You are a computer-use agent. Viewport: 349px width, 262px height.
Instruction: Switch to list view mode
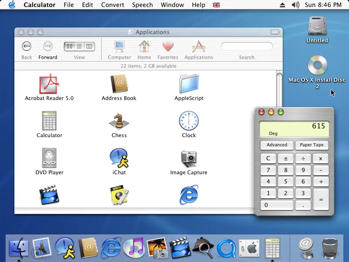[x=79, y=46]
